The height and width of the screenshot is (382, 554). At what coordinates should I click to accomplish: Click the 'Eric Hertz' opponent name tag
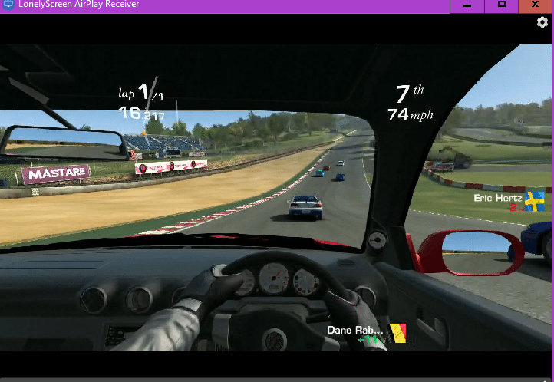tap(498, 198)
